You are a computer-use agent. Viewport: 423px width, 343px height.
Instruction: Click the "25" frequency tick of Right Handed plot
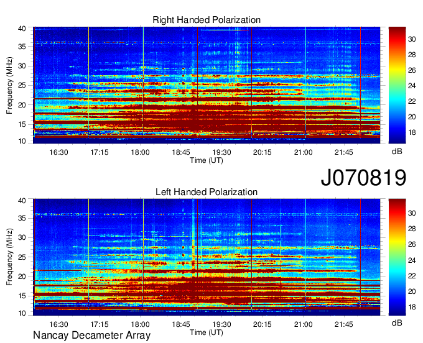[22, 85]
